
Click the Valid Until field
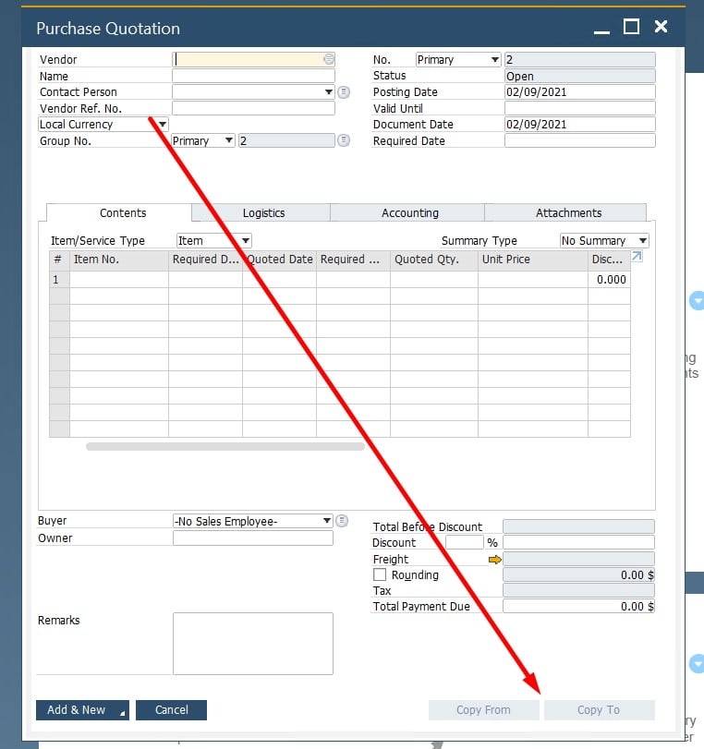579,108
